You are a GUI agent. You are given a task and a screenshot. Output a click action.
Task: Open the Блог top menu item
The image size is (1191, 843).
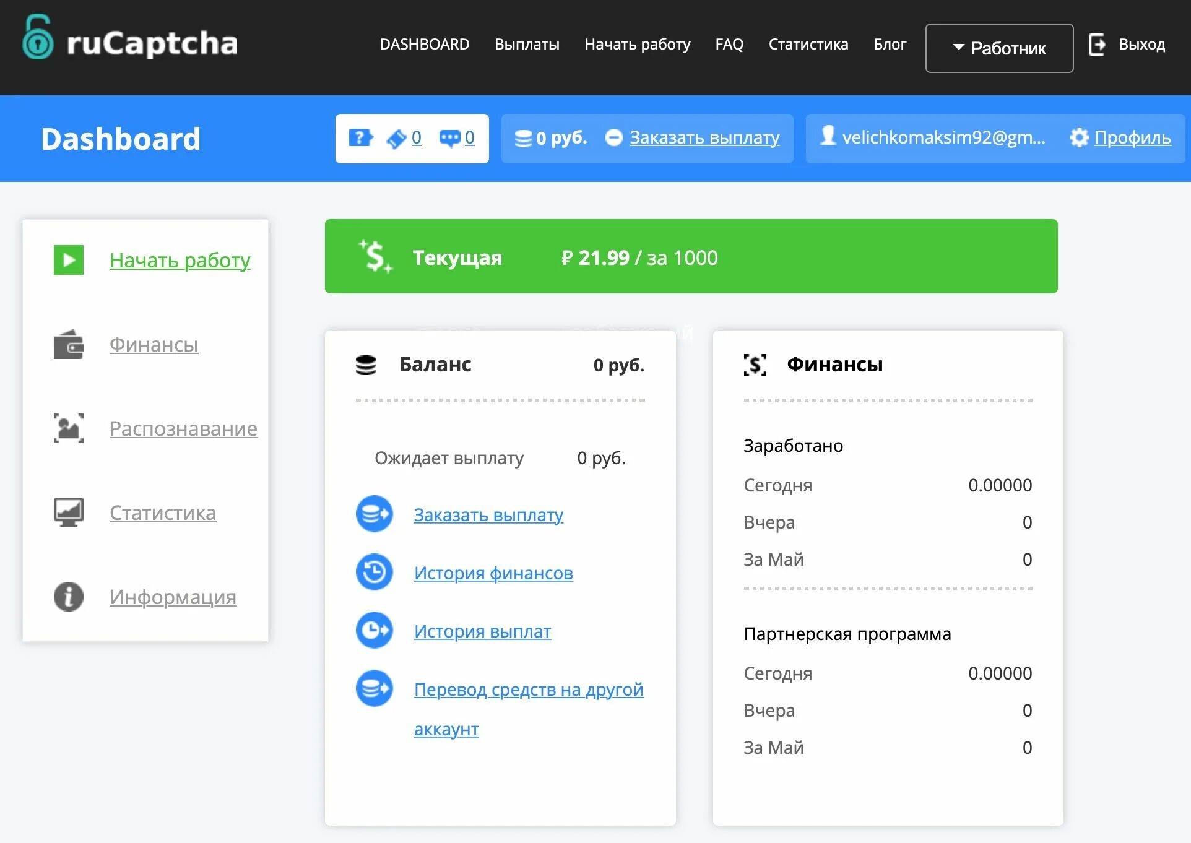coord(890,45)
